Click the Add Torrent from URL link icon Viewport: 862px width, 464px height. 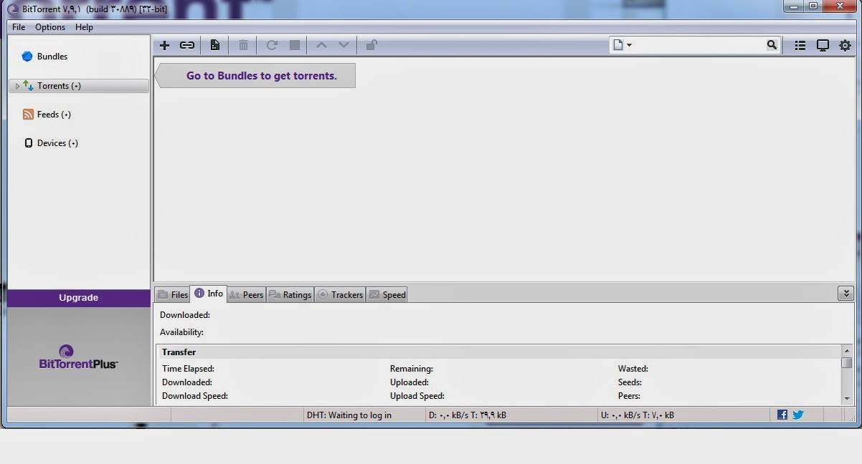pos(187,45)
